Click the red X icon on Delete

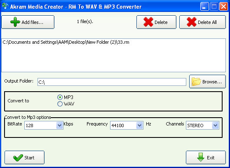(x=148, y=22)
